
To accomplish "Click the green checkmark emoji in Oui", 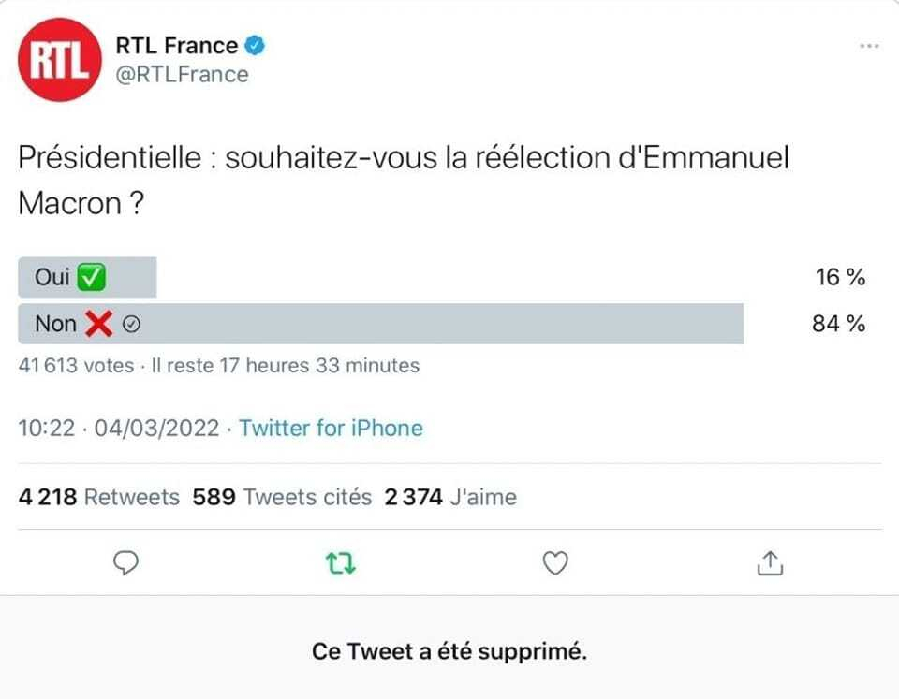I will click(x=91, y=277).
